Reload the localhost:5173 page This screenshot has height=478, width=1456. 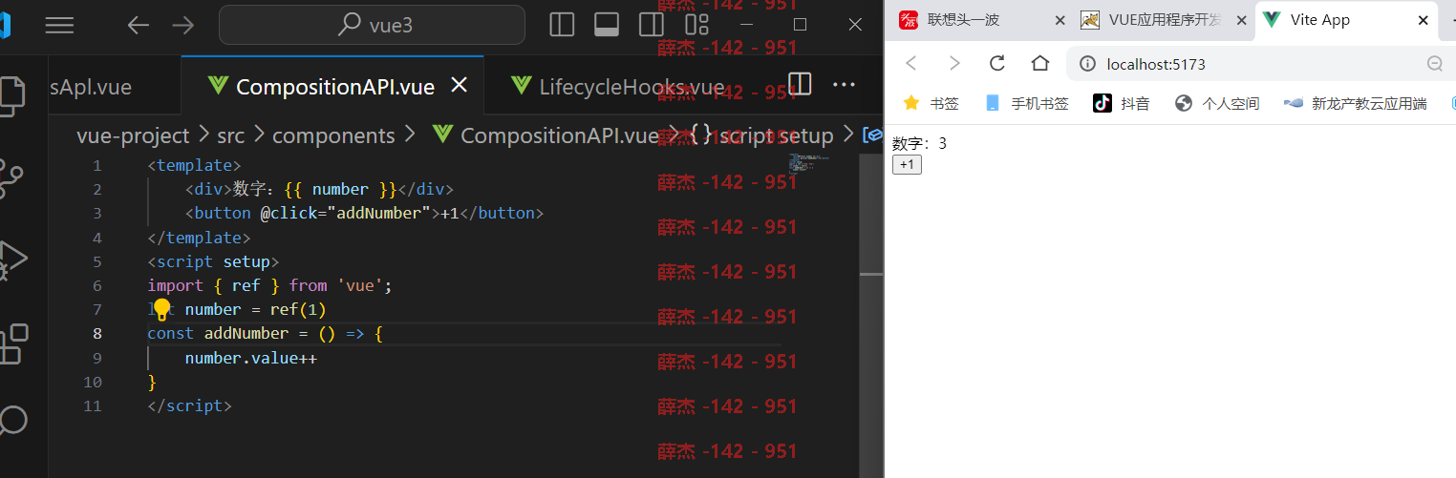pyautogui.click(x=997, y=63)
